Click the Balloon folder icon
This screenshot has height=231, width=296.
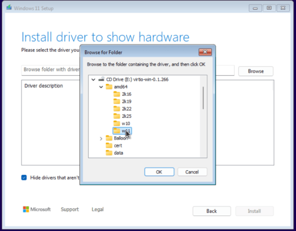(109, 138)
